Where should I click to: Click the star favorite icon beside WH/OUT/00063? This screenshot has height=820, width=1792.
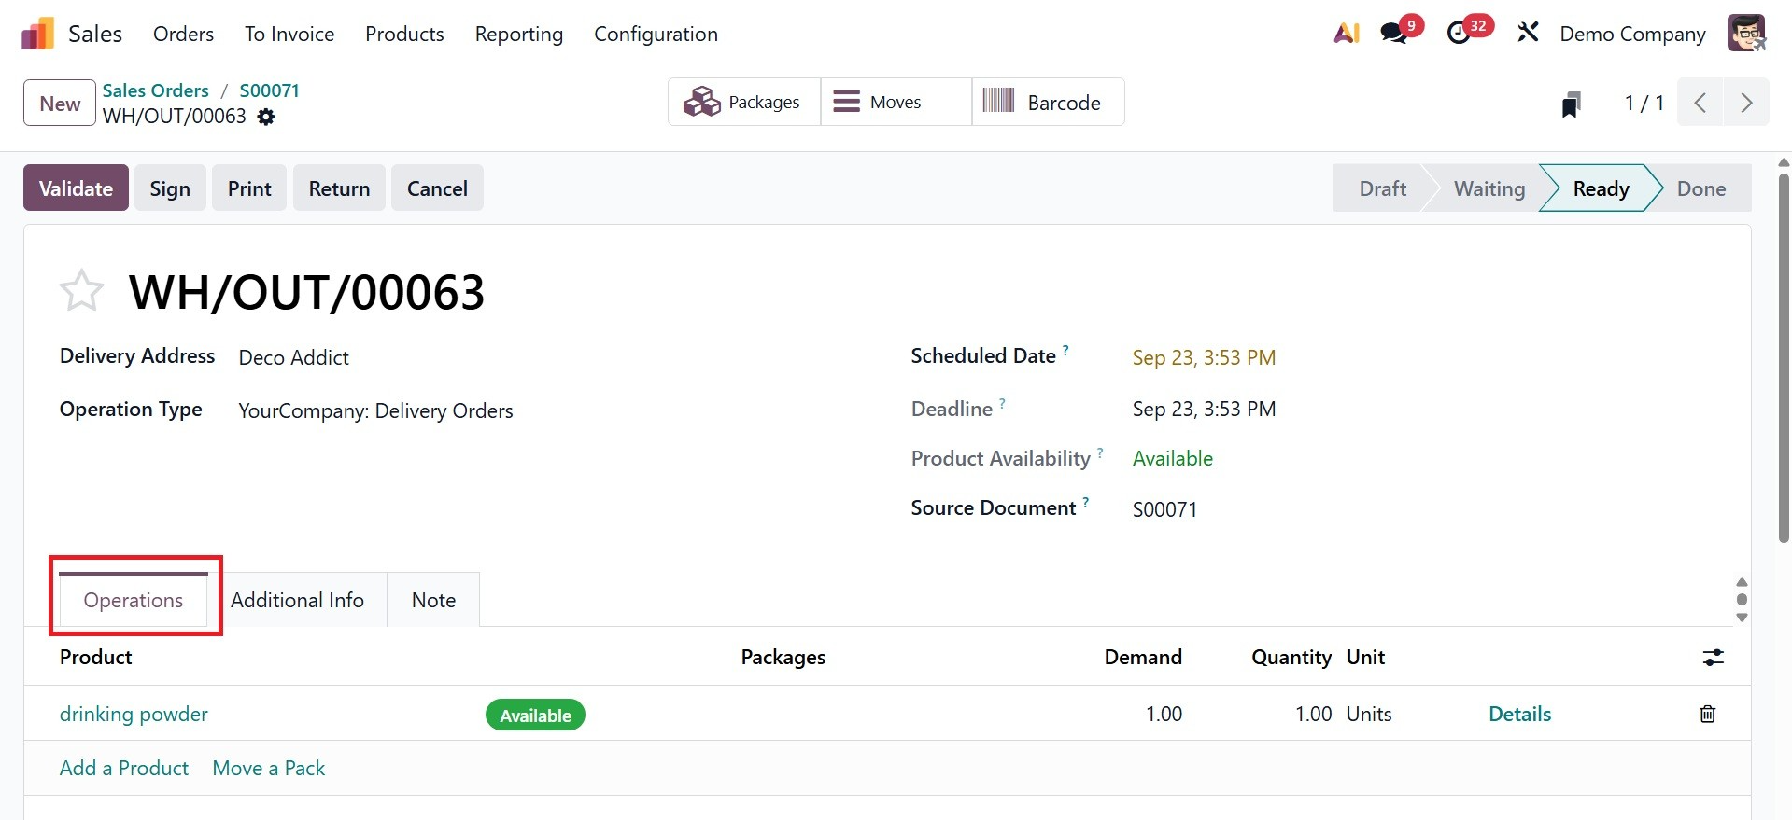pos(81,290)
